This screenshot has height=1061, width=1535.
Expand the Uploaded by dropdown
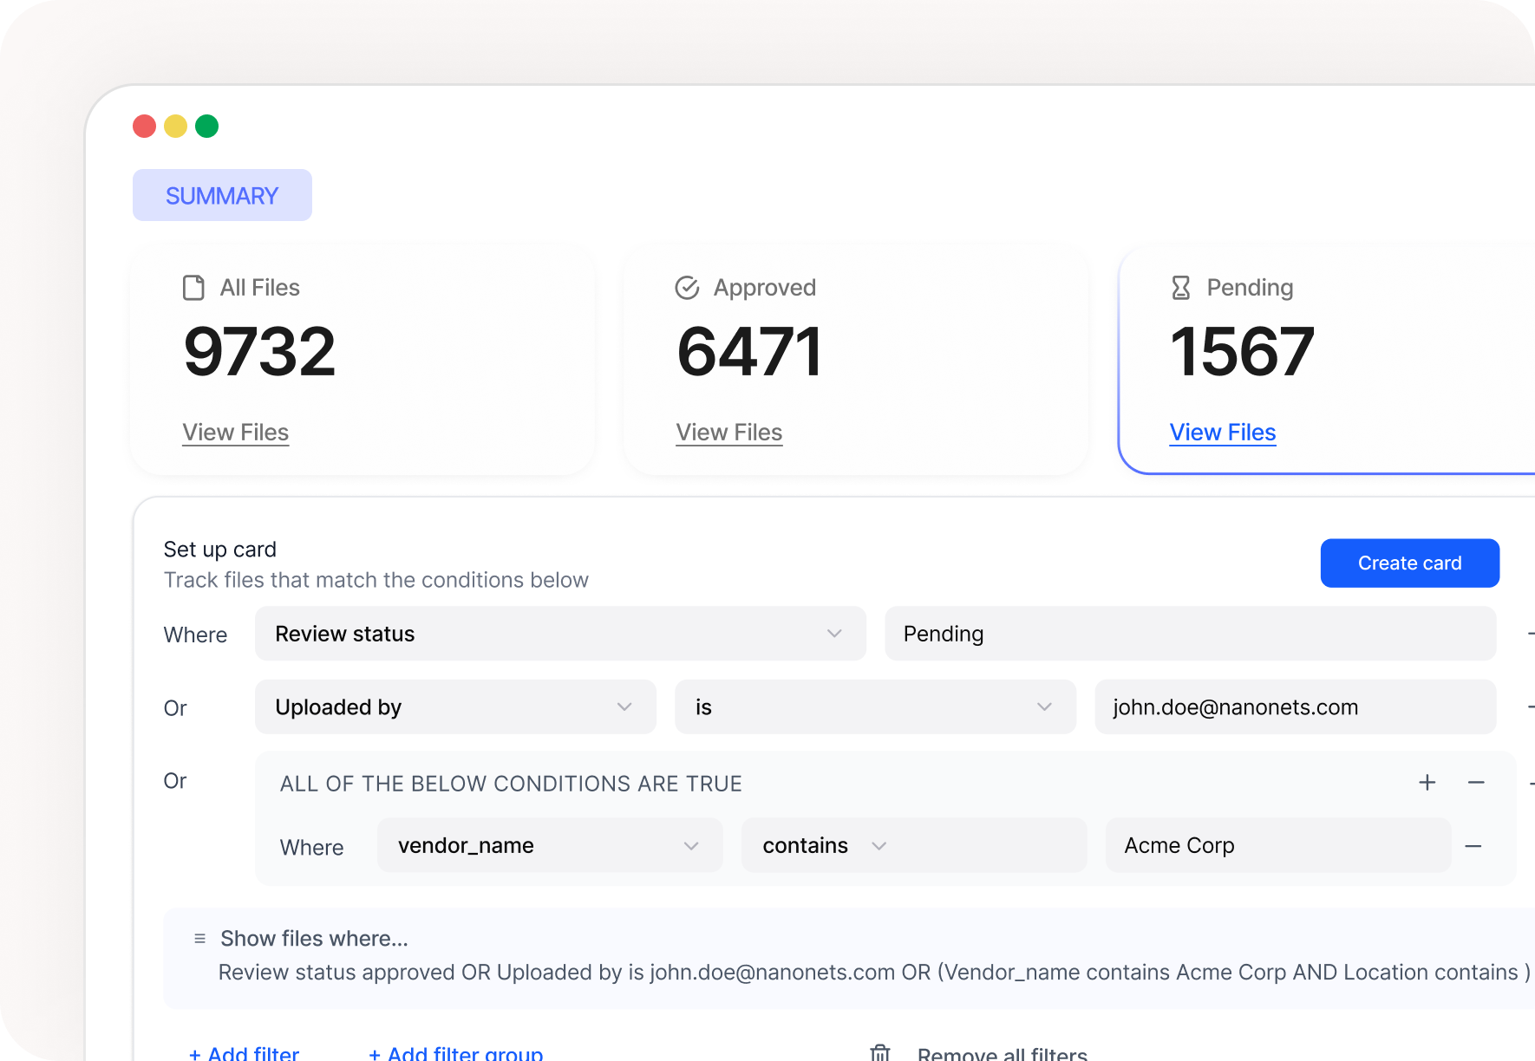(x=455, y=707)
